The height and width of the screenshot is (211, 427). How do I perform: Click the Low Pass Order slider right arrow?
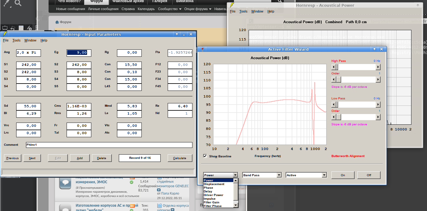tap(378, 117)
